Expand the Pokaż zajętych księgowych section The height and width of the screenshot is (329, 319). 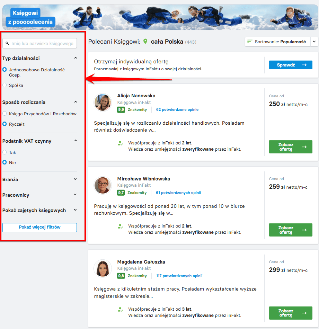click(76, 210)
